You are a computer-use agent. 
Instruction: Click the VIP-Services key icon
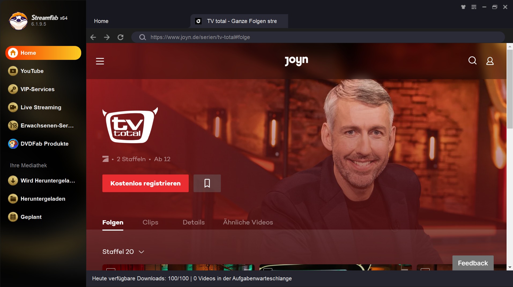(x=13, y=89)
